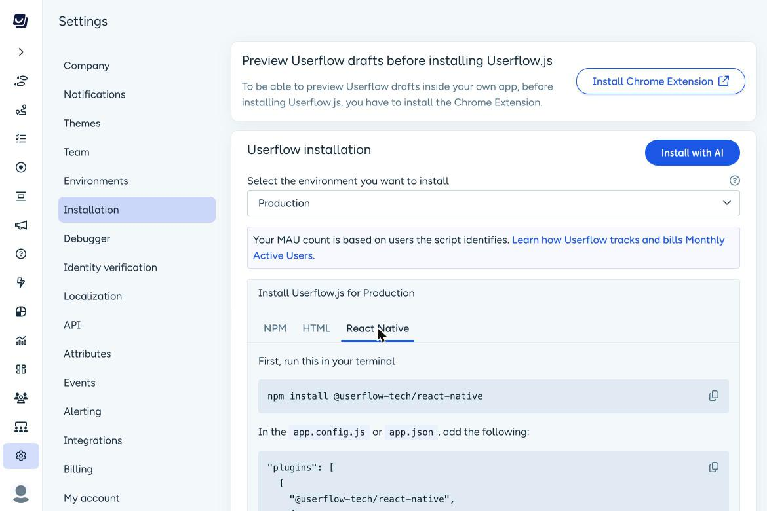Open the Production environment dropdown
The image size is (767, 511).
[x=493, y=203]
